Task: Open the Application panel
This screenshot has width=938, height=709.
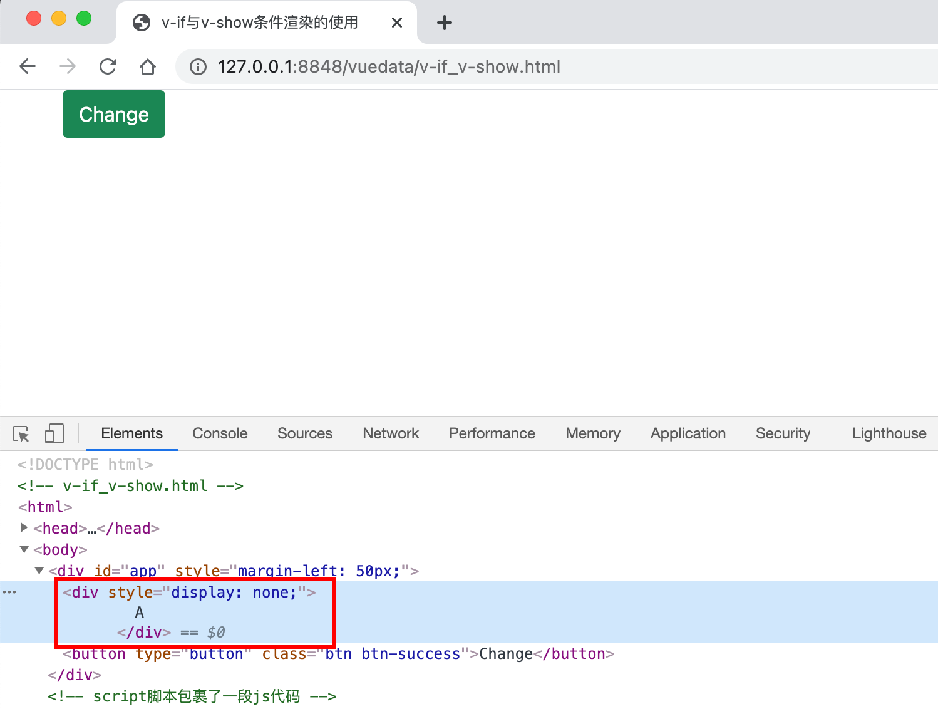Action: point(688,433)
